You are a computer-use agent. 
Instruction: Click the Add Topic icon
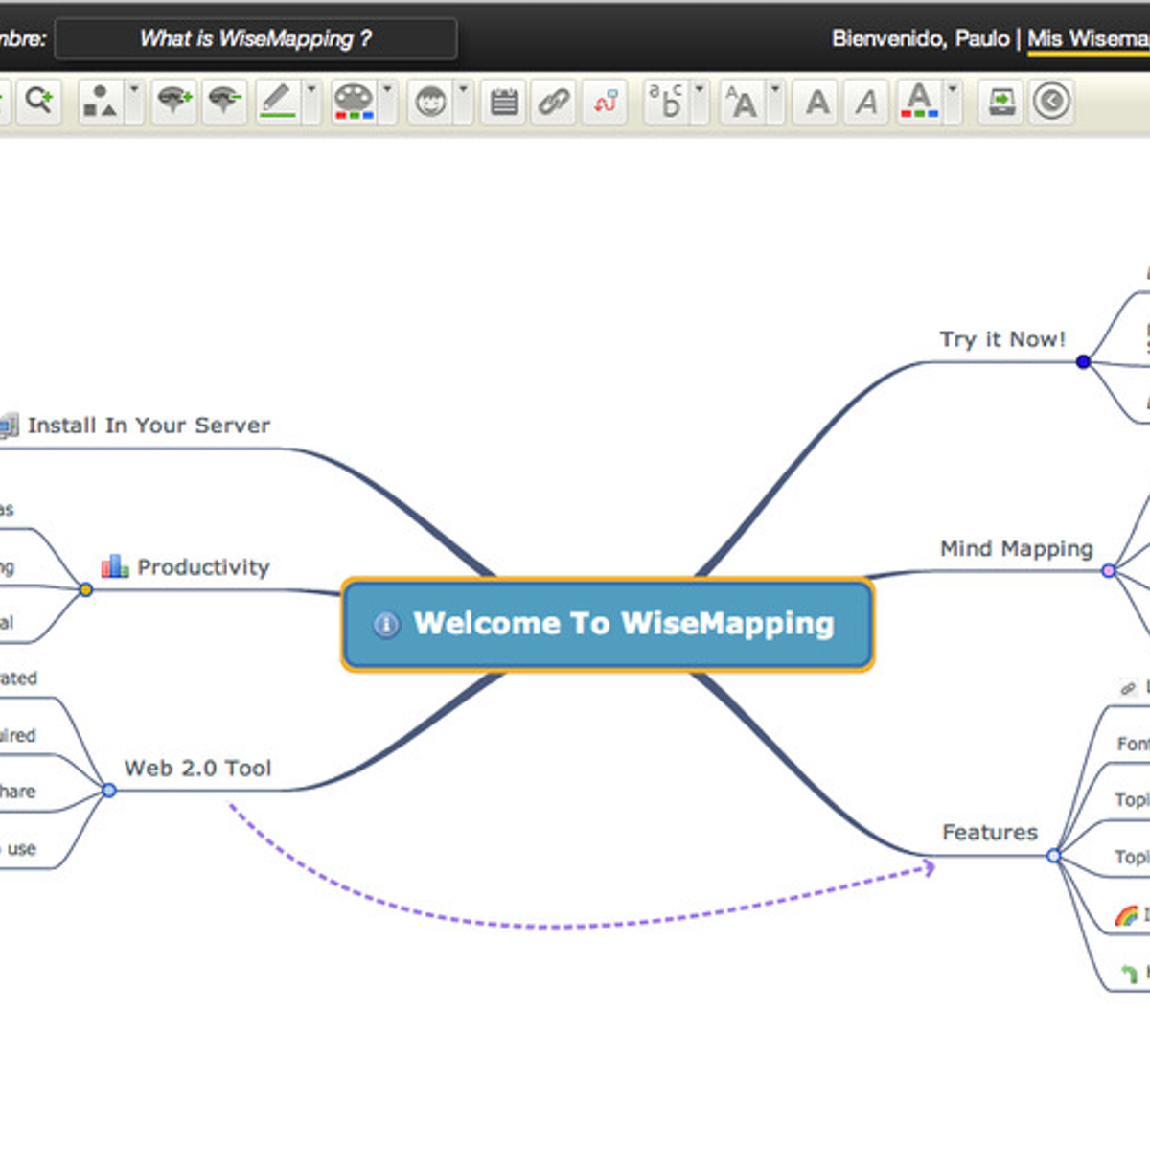[172, 100]
